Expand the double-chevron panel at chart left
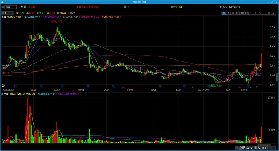Viewport: 279px width, 151px height. tap(3, 85)
